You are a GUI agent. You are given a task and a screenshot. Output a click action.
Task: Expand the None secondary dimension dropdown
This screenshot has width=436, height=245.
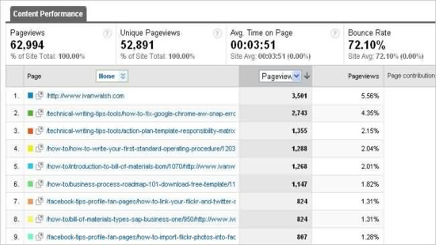tap(112, 76)
